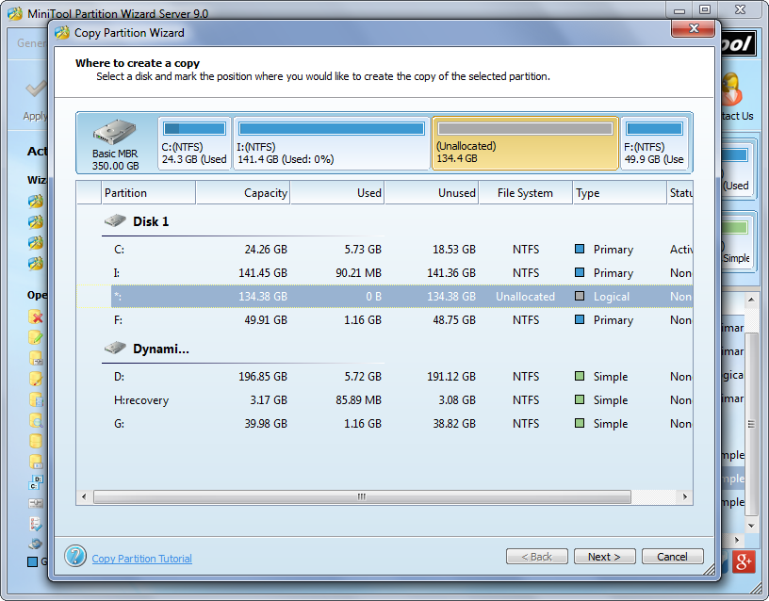769x601 pixels.
Task: Select the D: volume row
Action: tap(384, 377)
